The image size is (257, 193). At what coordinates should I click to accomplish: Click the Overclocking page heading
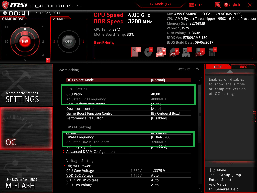68,70
